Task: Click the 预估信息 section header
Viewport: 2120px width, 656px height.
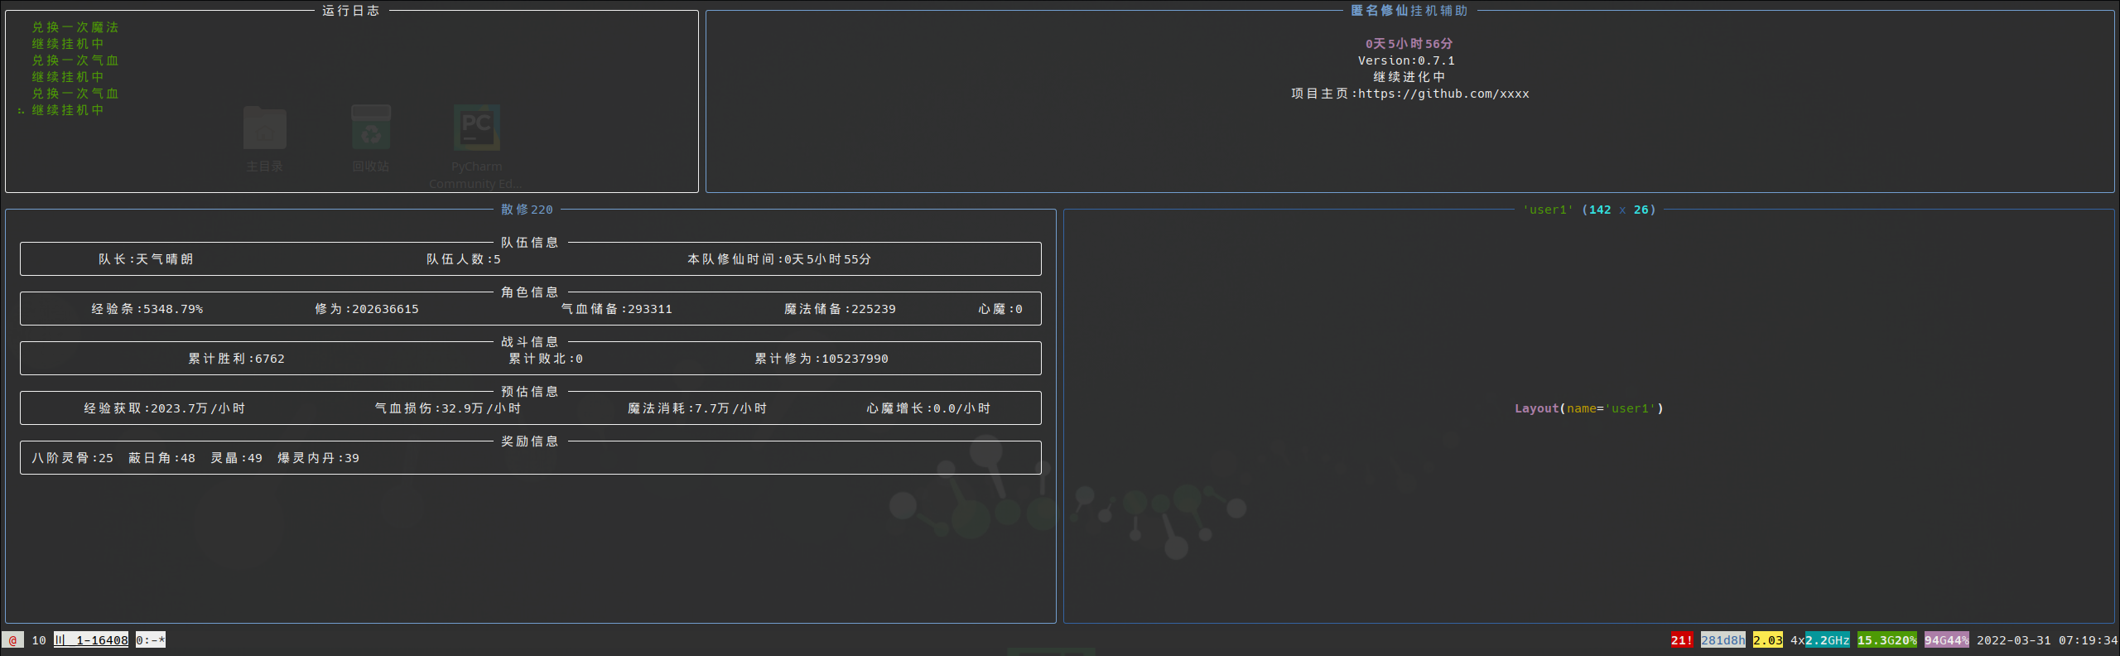Action: coord(530,392)
